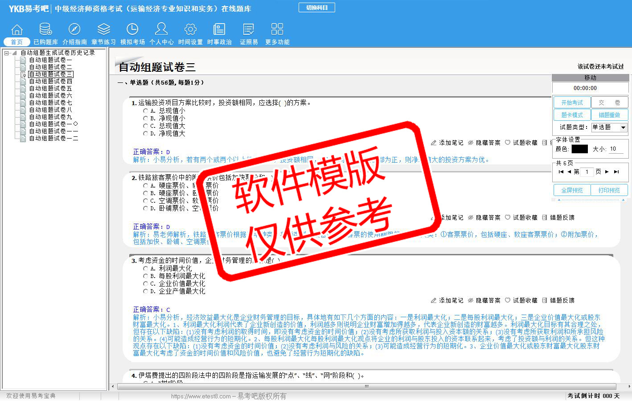
Task: Open 时间设置 gear icon
Action: 190,30
